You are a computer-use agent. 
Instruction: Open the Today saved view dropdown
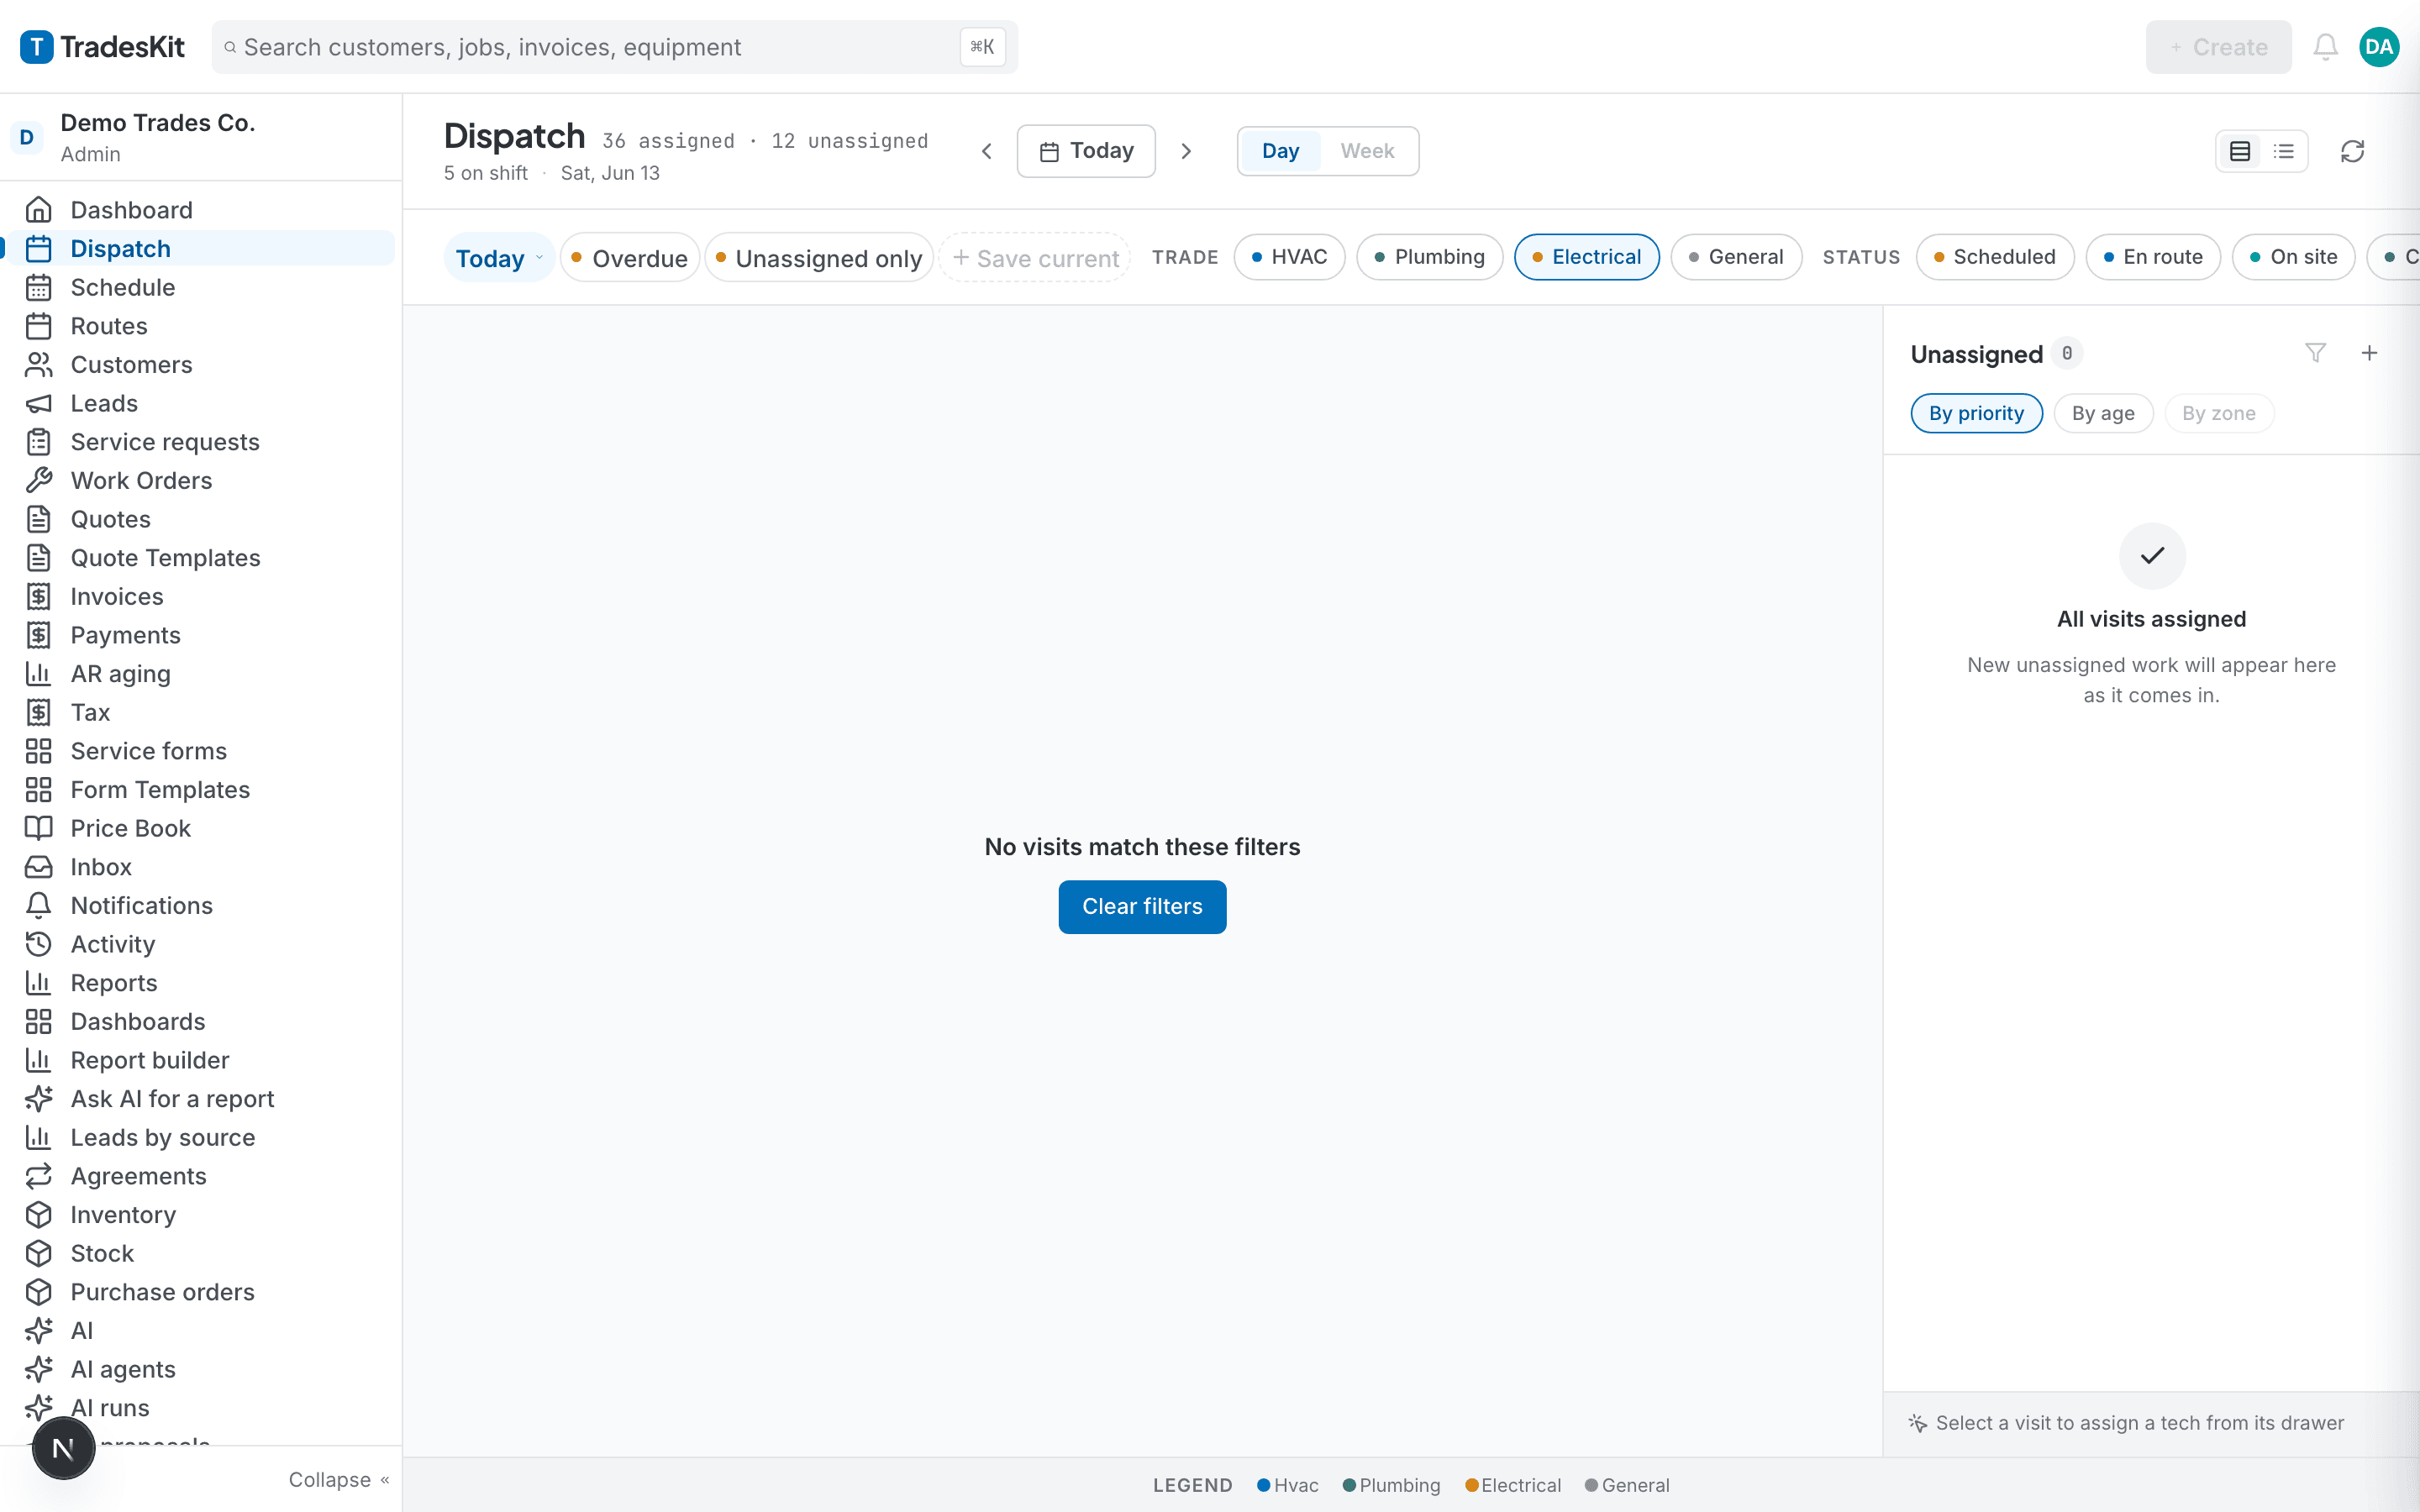(x=499, y=258)
